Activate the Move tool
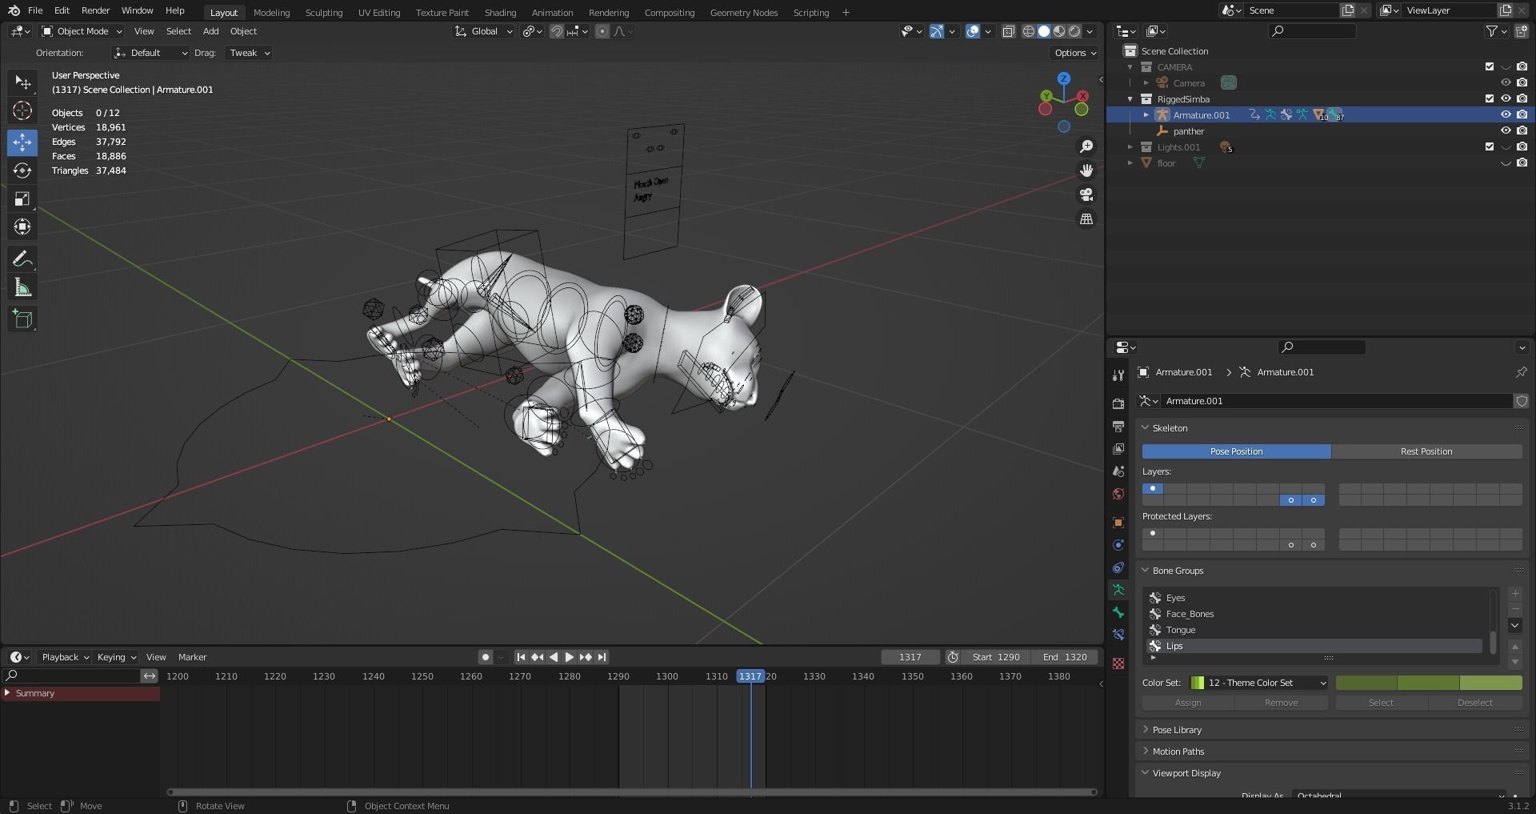 click(x=22, y=142)
